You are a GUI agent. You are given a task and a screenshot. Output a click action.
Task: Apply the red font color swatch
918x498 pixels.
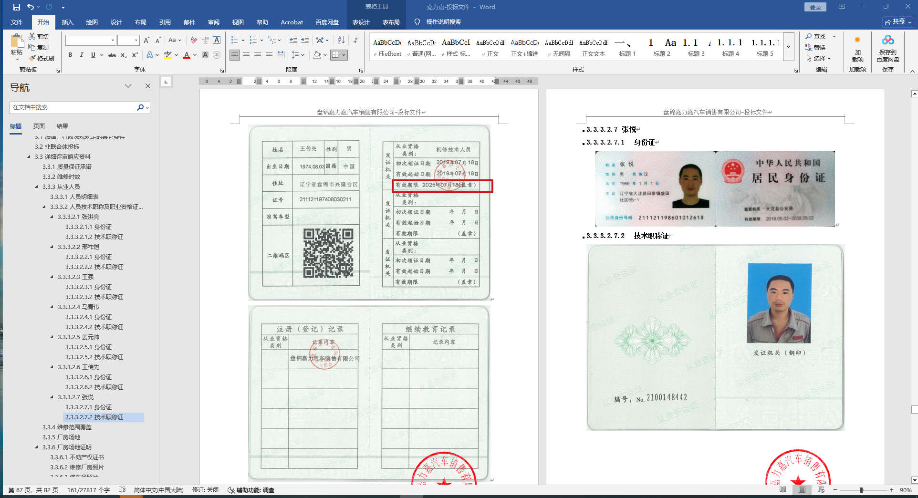(187, 55)
